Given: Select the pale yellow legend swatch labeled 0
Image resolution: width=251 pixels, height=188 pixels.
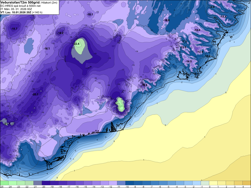Looking at the screenshot, I should click(213, 183).
